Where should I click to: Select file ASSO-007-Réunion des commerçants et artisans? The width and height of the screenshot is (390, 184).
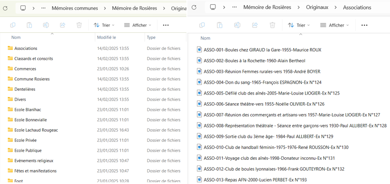292,115
